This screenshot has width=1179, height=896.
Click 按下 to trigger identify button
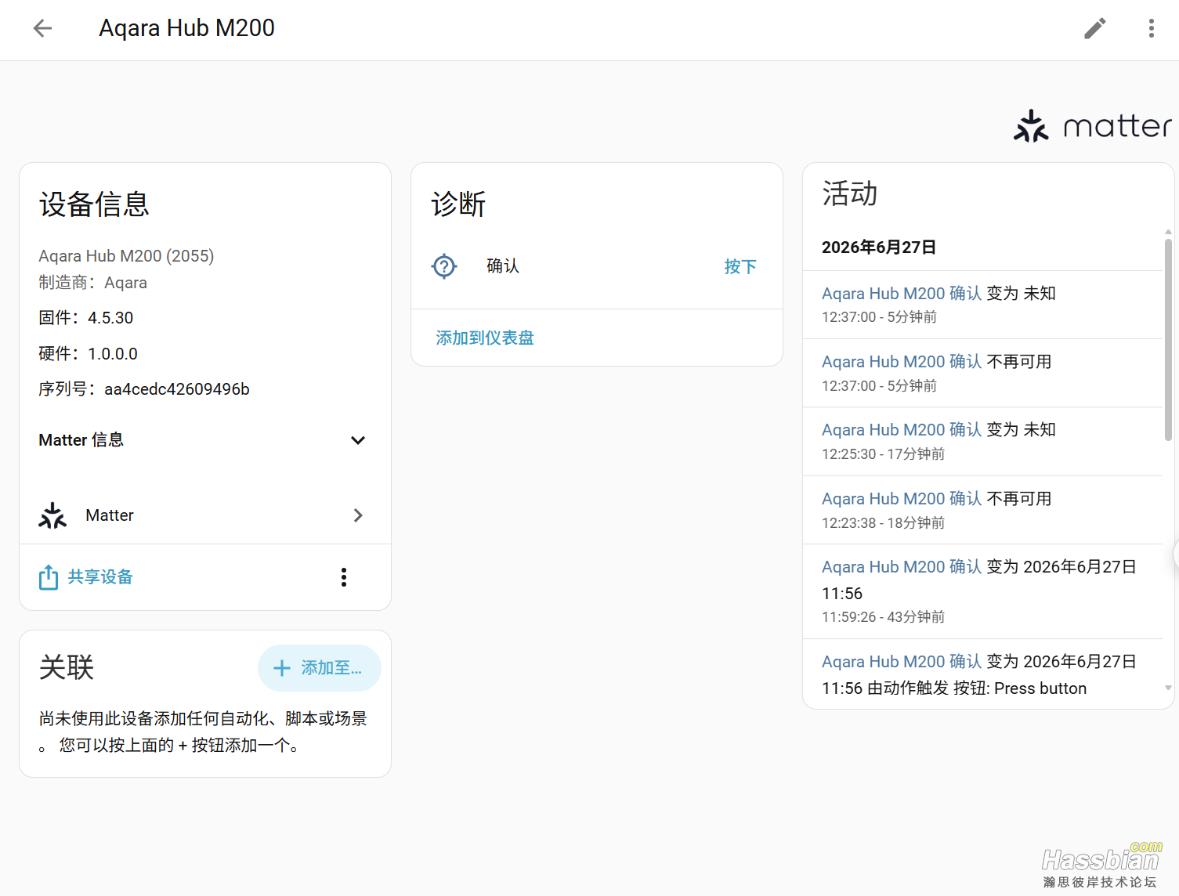(740, 266)
